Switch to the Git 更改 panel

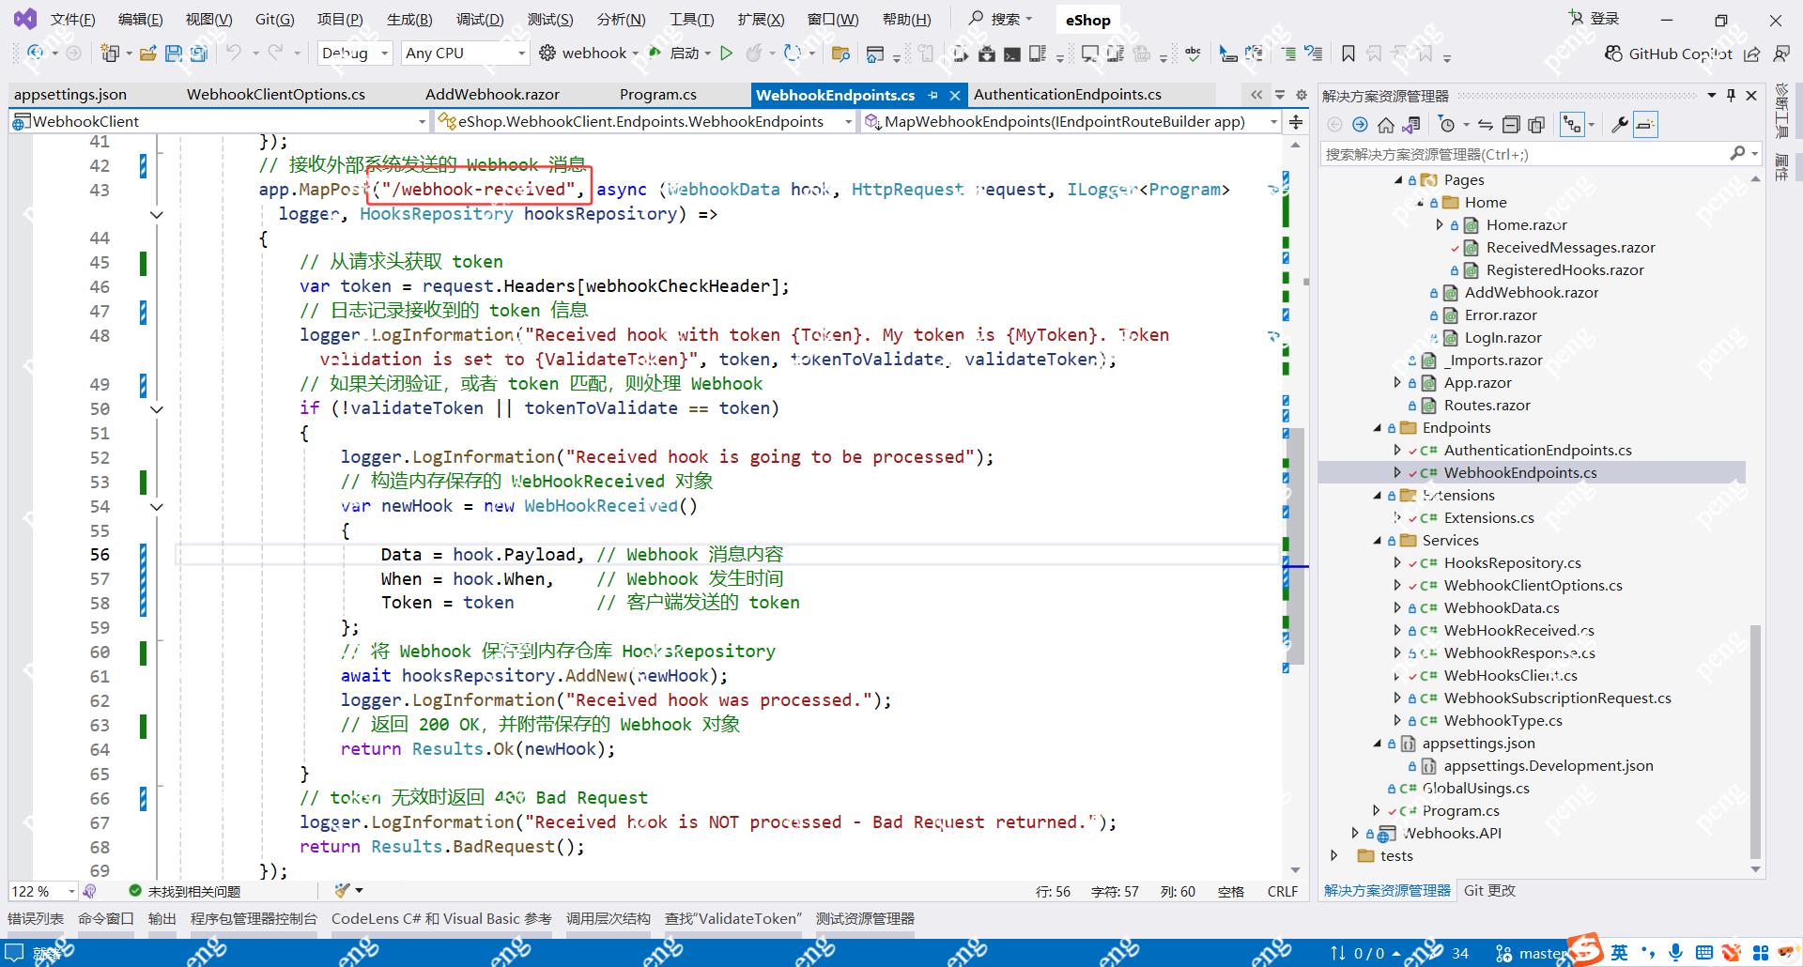[1489, 890]
